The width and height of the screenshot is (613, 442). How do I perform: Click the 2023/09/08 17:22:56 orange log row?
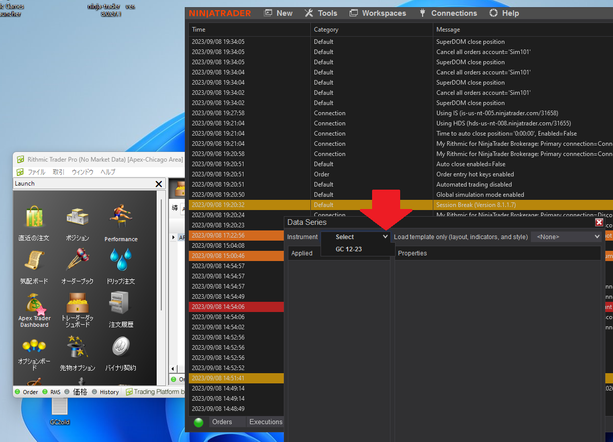point(236,236)
